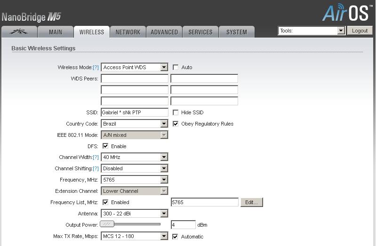Image resolution: width=376 pixels, height=246 pixels.
Task: Expand the Antenna dropdown
Action: 134,214
